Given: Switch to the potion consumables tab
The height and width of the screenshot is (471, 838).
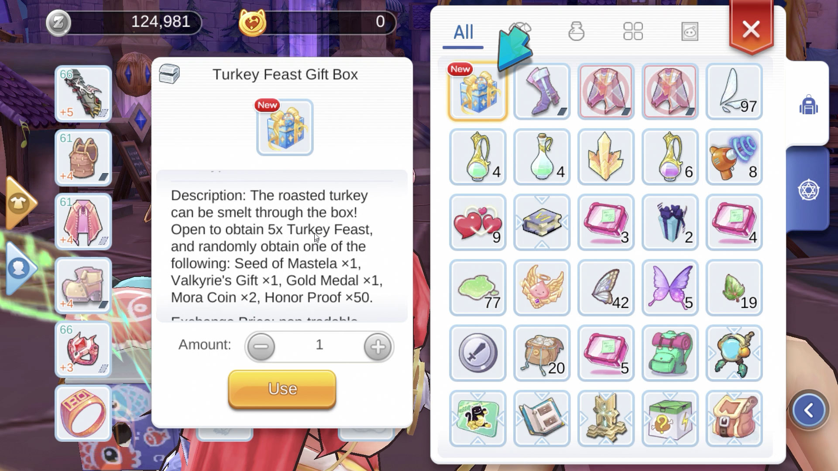Looking at the screenshot, I should pyautogui.click(x=576, y=31).
